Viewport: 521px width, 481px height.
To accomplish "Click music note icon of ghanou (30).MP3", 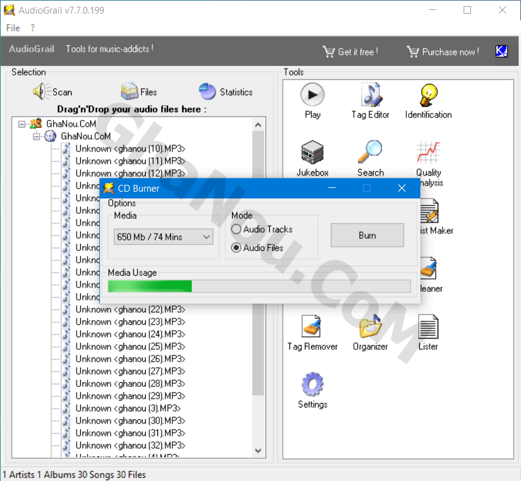I will [x=67, y=420].
